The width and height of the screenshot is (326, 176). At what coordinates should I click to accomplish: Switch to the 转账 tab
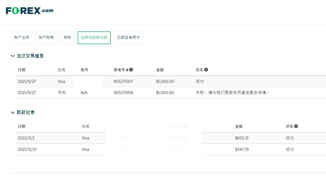67,38
